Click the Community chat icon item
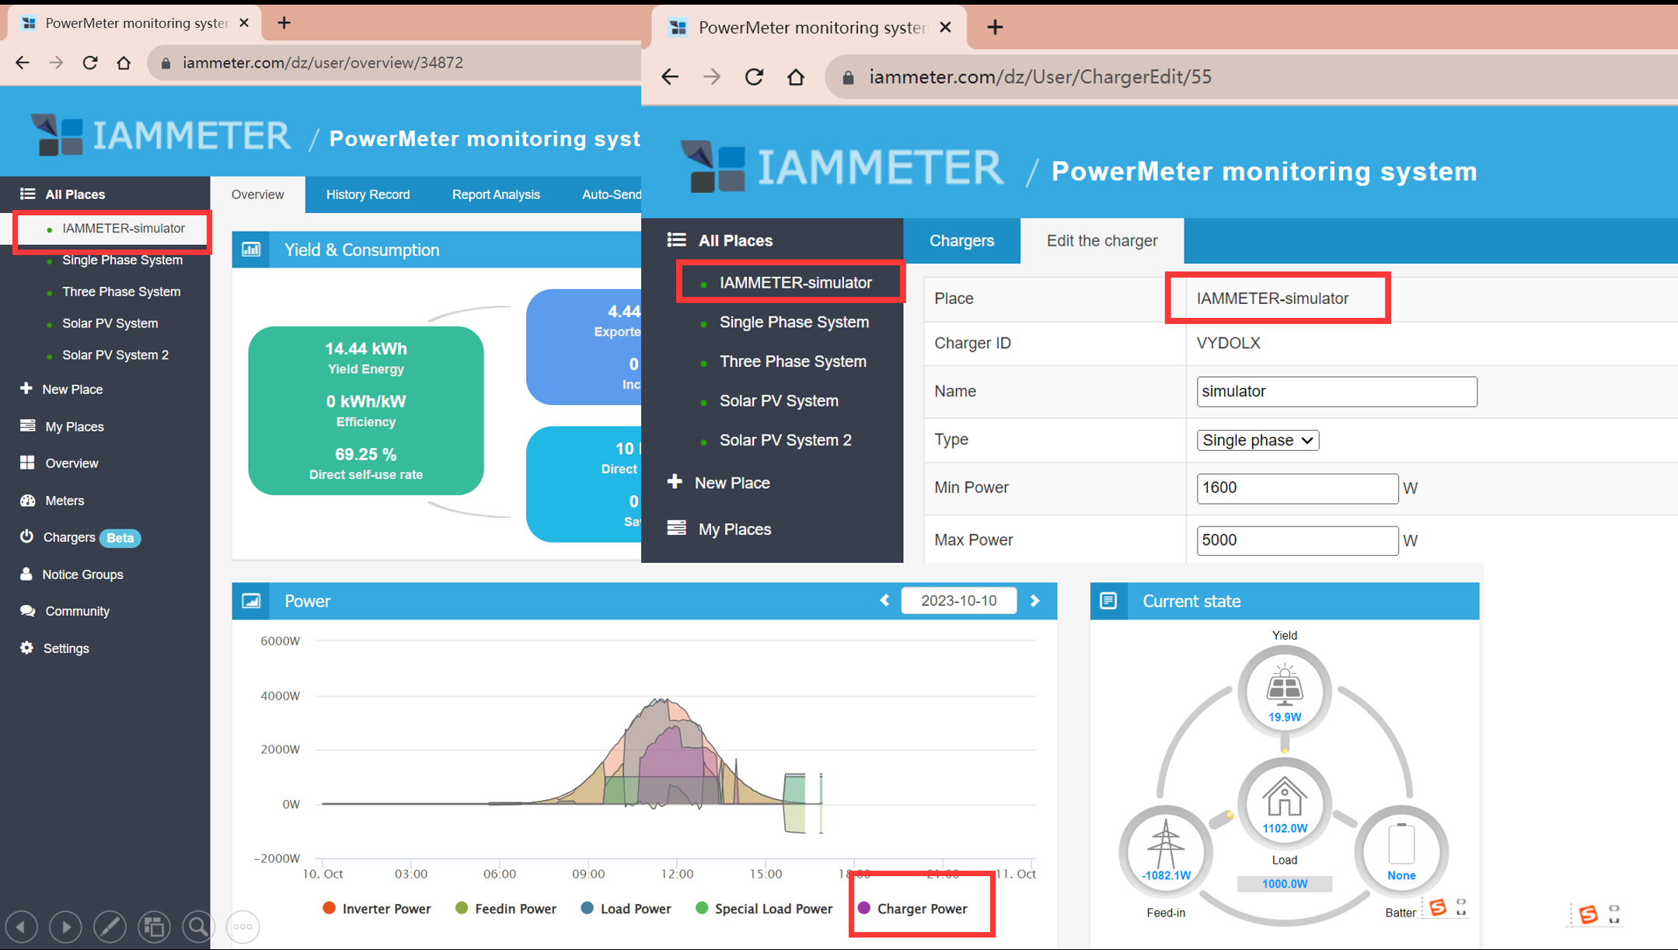Viewport: 1678px width, 950px height. coord(28,611)
